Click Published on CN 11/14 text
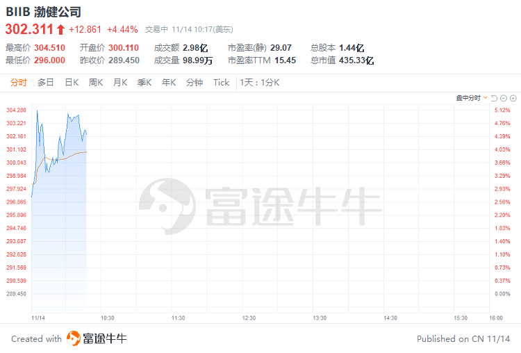 pos(463,338)
